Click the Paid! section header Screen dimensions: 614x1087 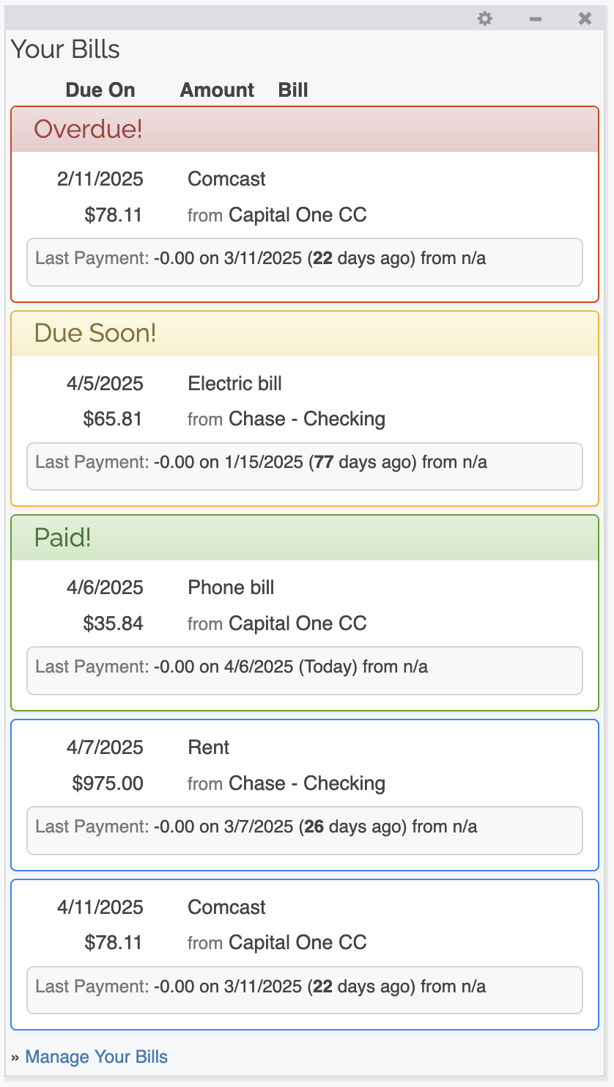click(63, 538)
